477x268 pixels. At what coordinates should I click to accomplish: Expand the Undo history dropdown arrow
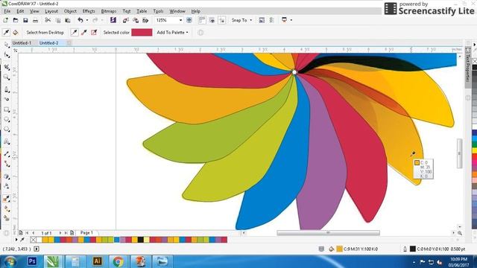coord(87,20)
